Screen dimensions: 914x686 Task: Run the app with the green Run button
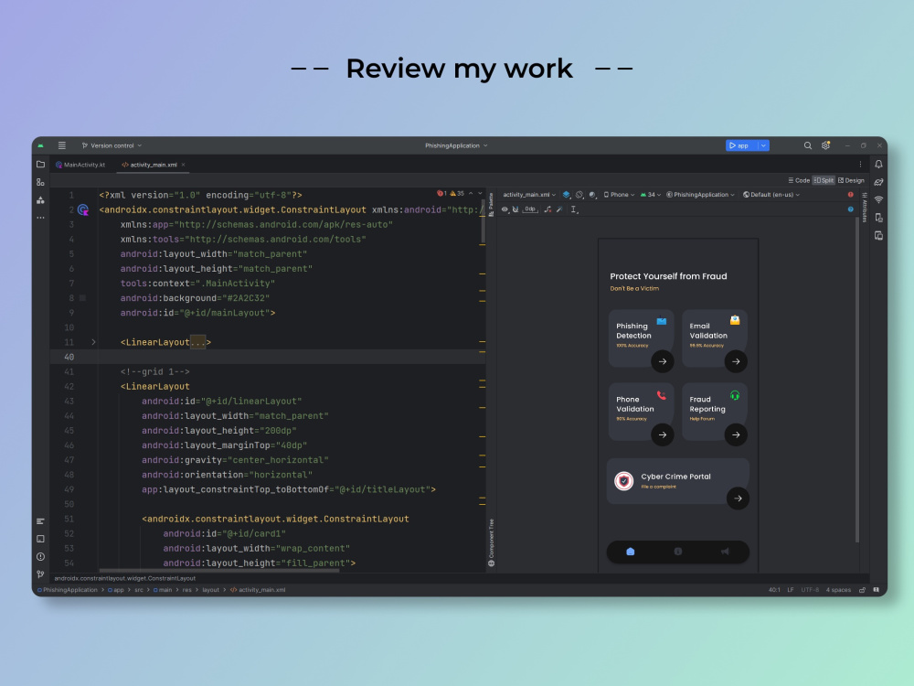pos(734,145)
